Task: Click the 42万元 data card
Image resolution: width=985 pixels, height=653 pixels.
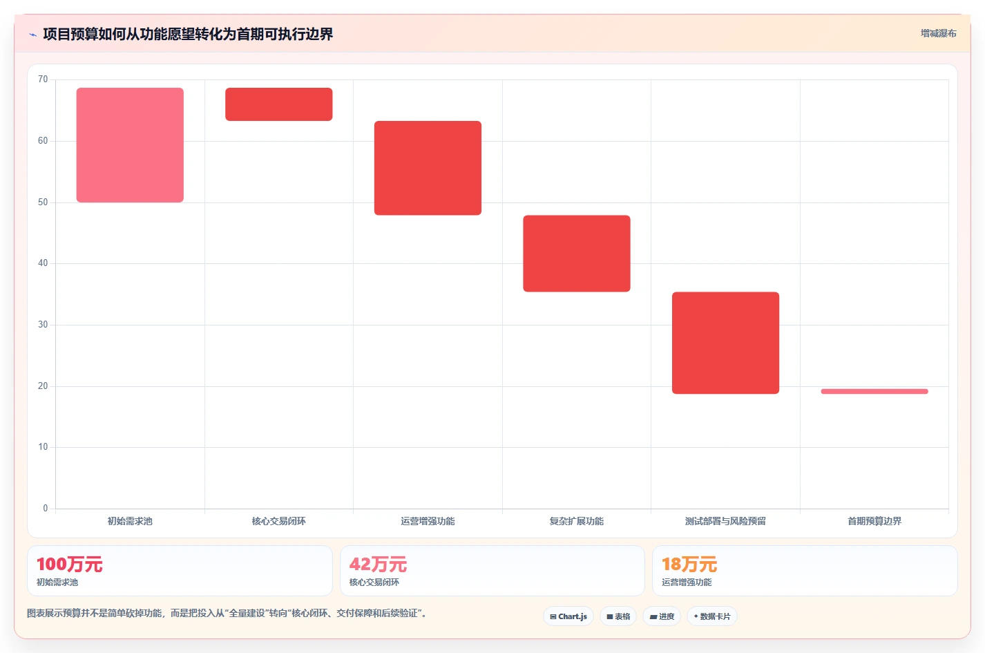Action: [x=492, y=571]
